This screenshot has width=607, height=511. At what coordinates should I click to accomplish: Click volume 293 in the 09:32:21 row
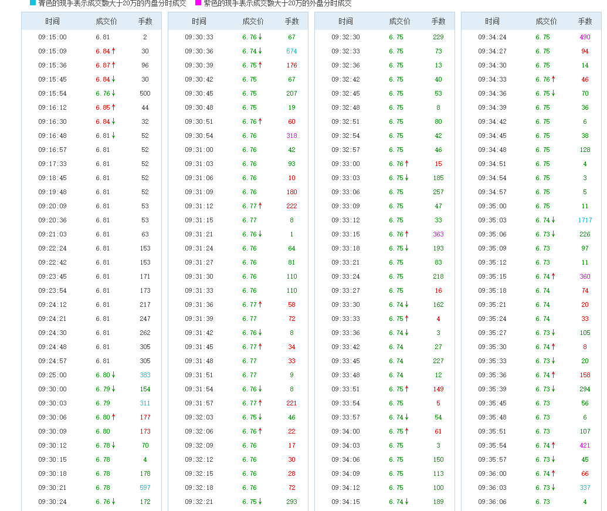291,502
